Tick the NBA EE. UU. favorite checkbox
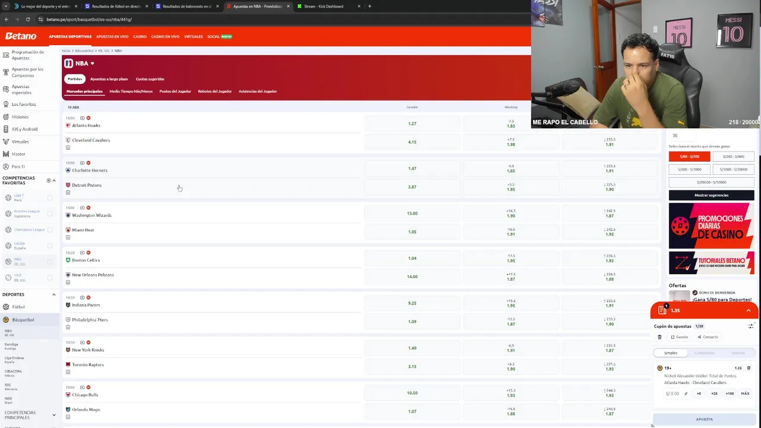 (49, 262)
